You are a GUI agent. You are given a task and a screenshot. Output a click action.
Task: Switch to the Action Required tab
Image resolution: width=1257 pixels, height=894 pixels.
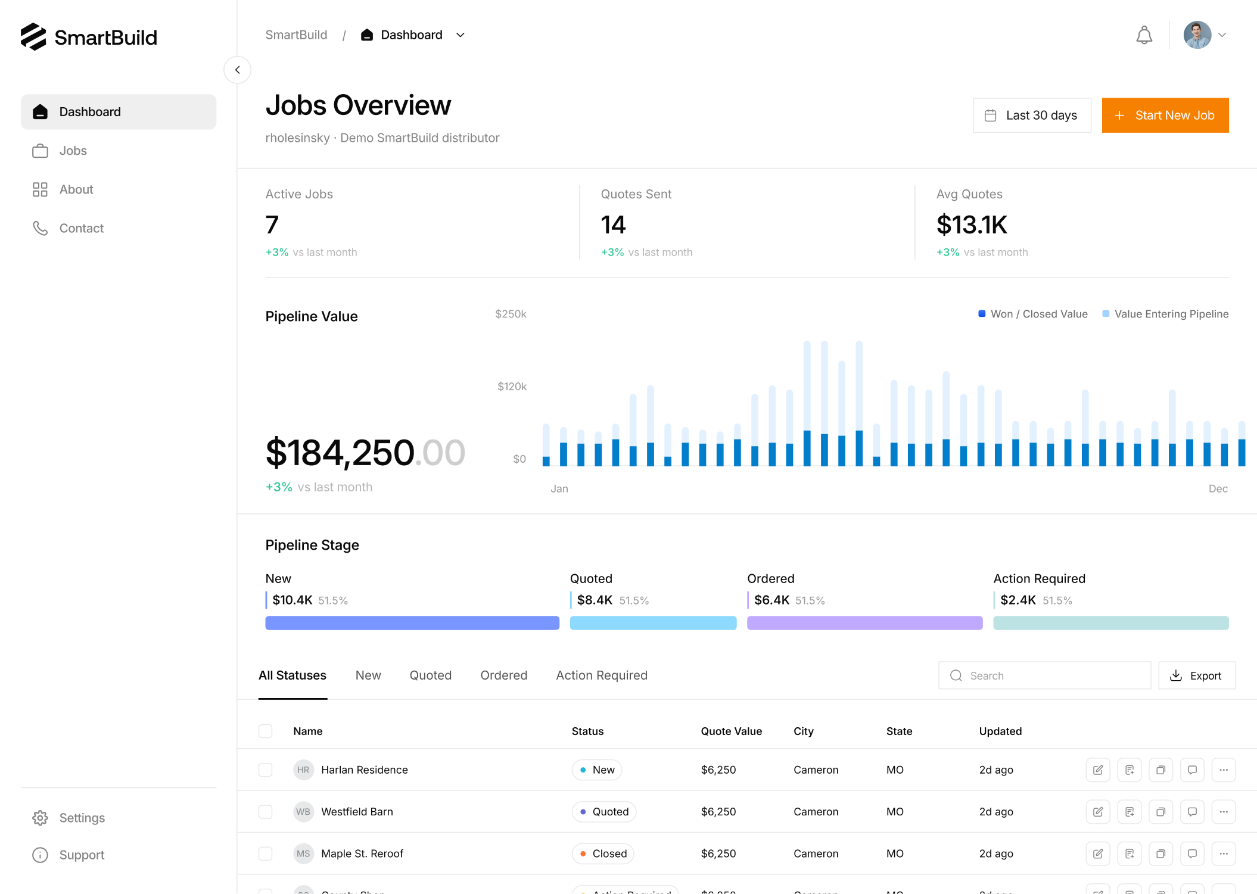602,675
